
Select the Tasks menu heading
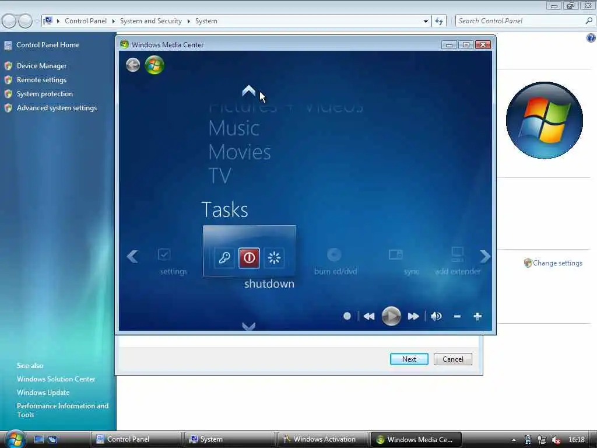[x=224, y=209]
